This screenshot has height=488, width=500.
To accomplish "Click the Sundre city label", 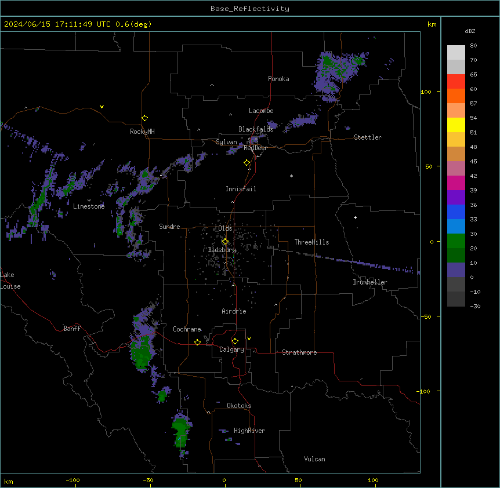I will [169, 227].
